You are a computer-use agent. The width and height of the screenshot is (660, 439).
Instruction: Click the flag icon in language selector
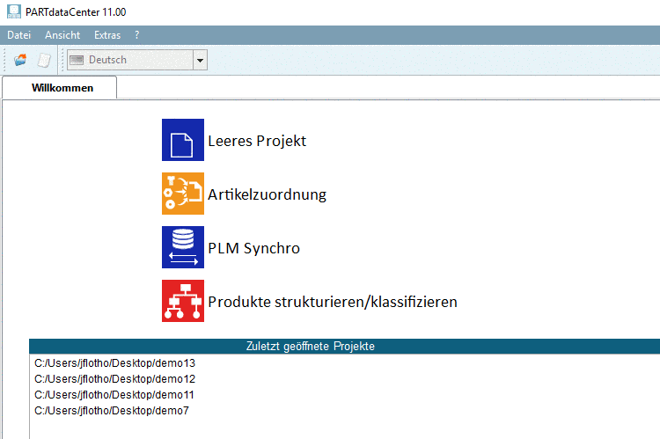pyautogui.click(x=77, y=60)
